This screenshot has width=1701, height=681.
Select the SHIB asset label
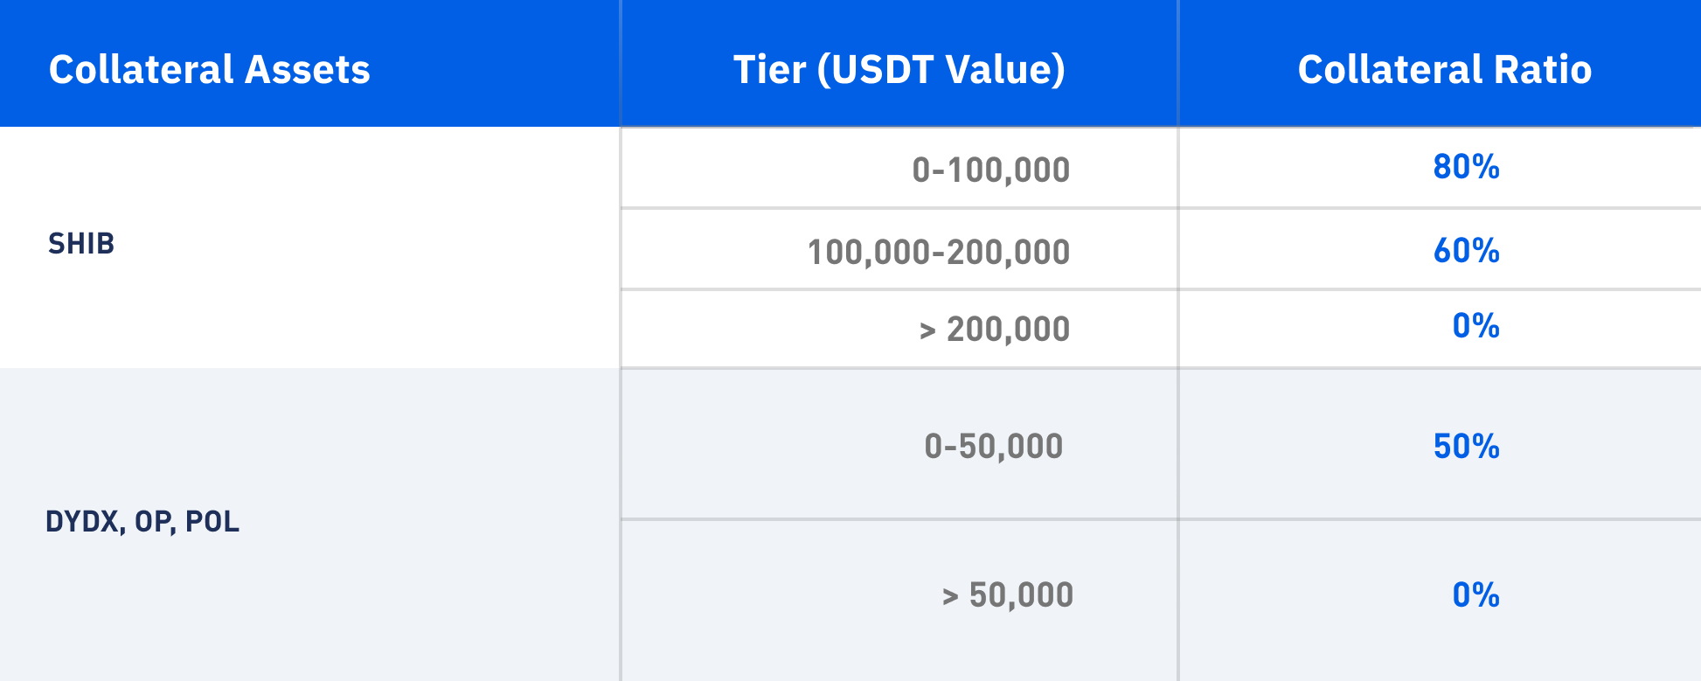click(x=81, y=244)
